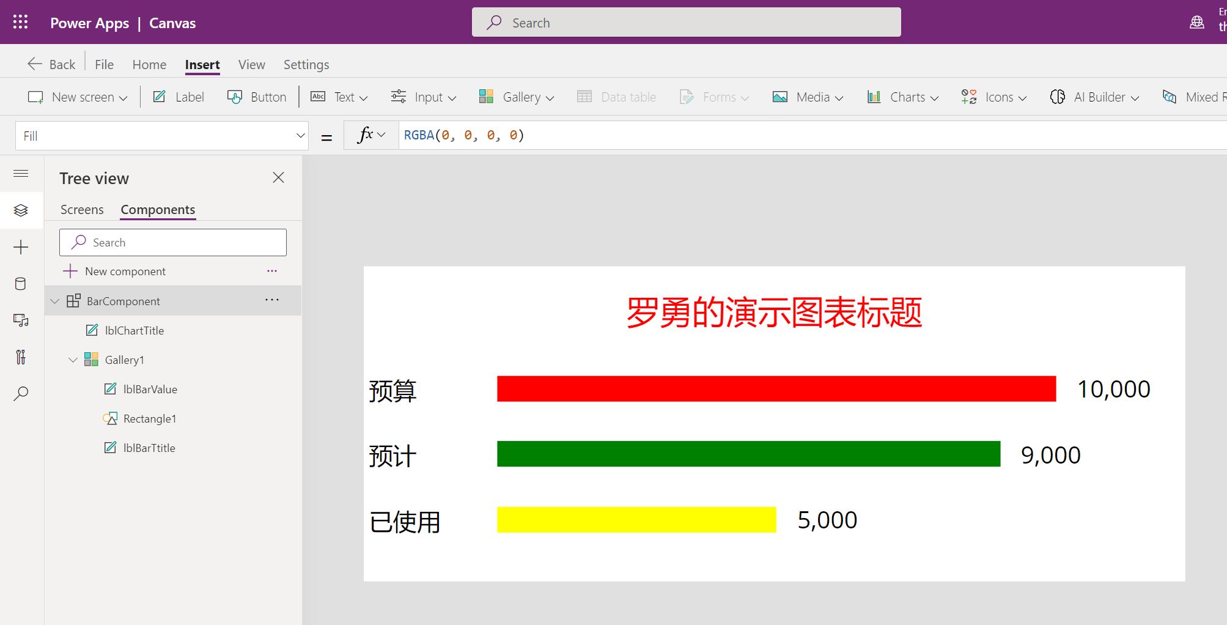Click the 5,000 value label
The height and width of the screenshot is (625, 1227).
(x=827, y=520)
